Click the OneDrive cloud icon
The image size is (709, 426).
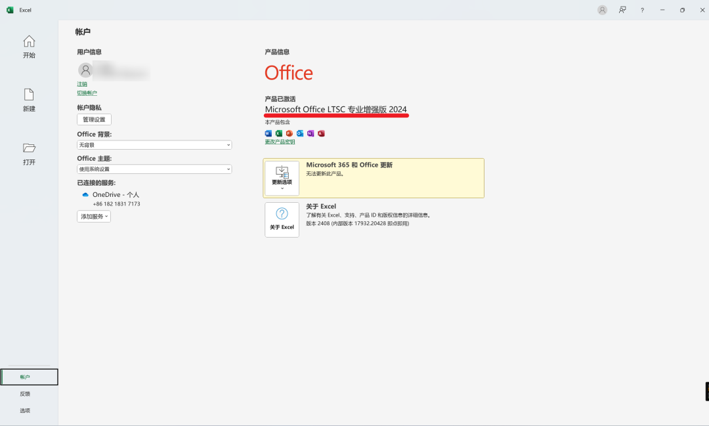click(x=85, y=194)
